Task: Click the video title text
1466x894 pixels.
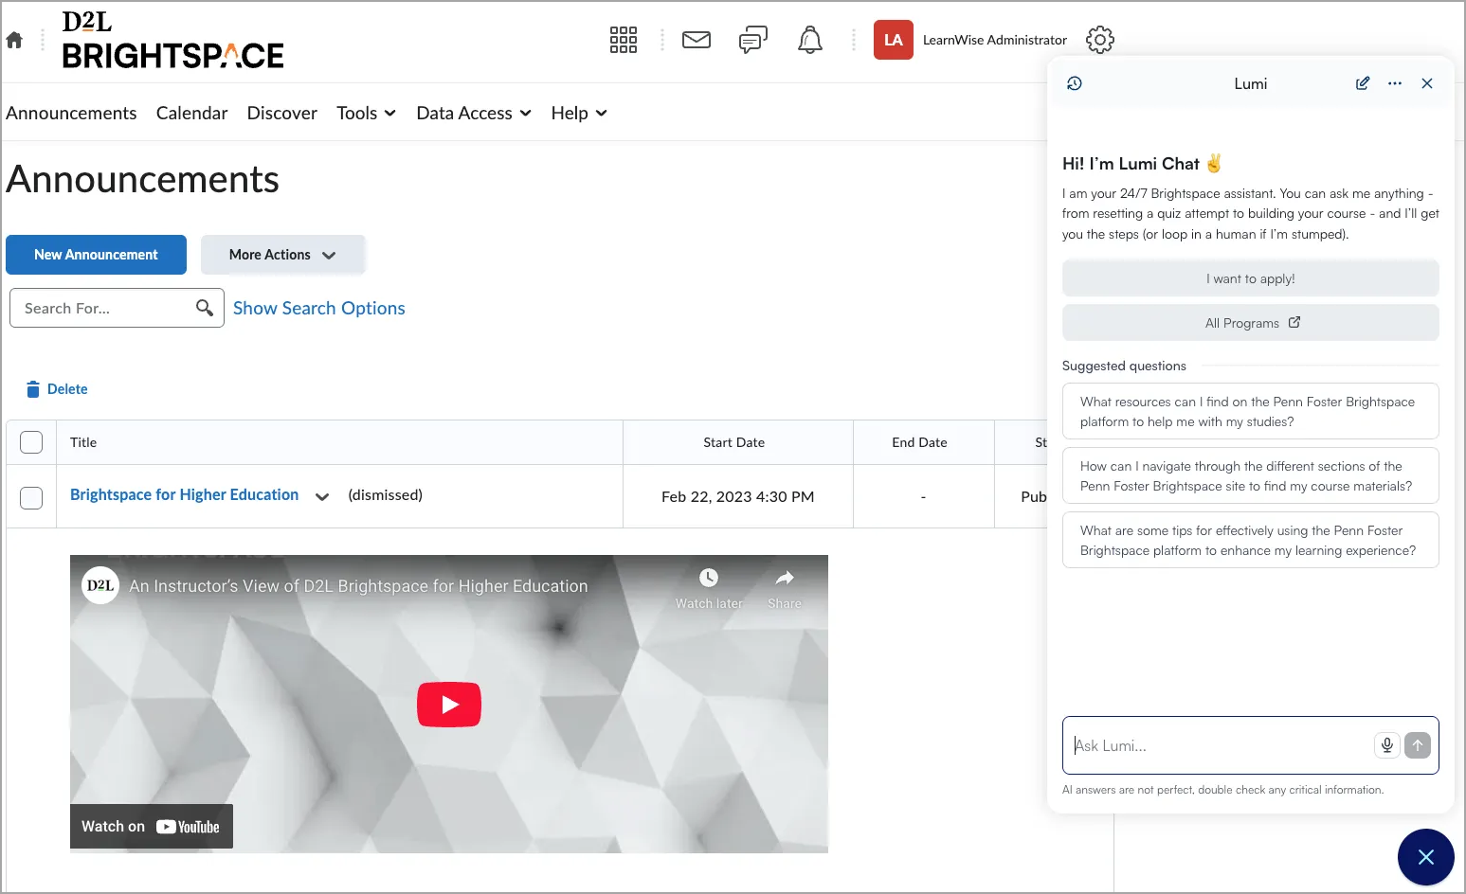Action: [358, 586]
